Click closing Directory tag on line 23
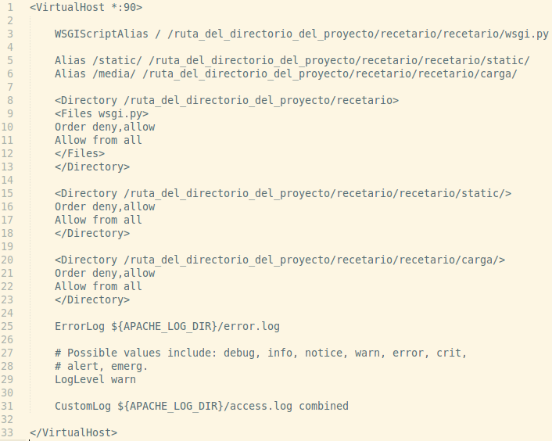This screenshot has height=441, width=552. tap(92, 300)
